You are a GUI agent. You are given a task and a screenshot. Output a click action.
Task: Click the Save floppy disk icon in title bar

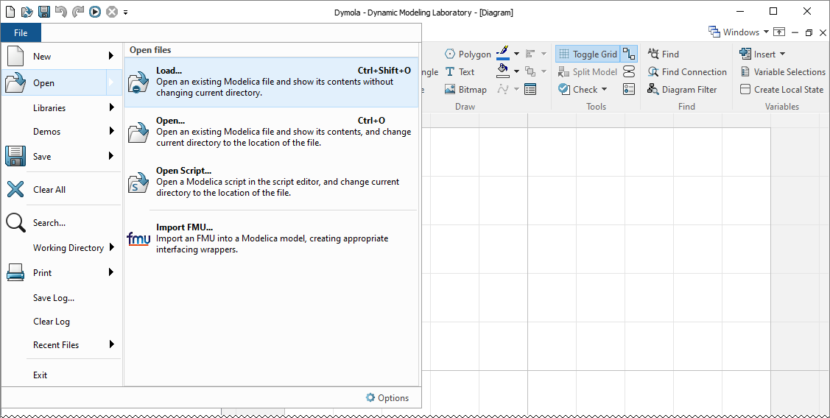(x=44, y=12)
